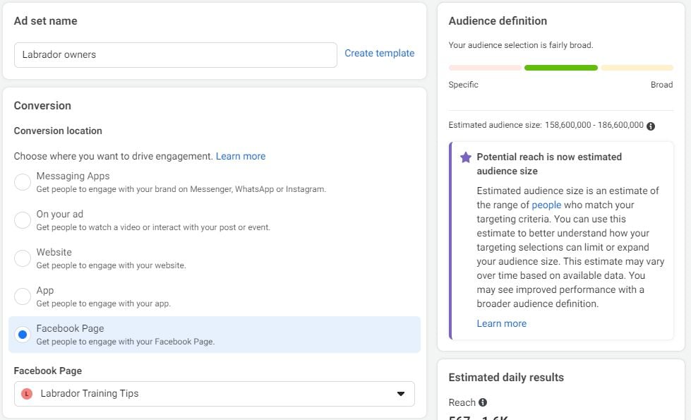The height and width of the screenshot is (420, 691).
Task: Click the info icon next to Reach
Action: (x=483, y=402)
